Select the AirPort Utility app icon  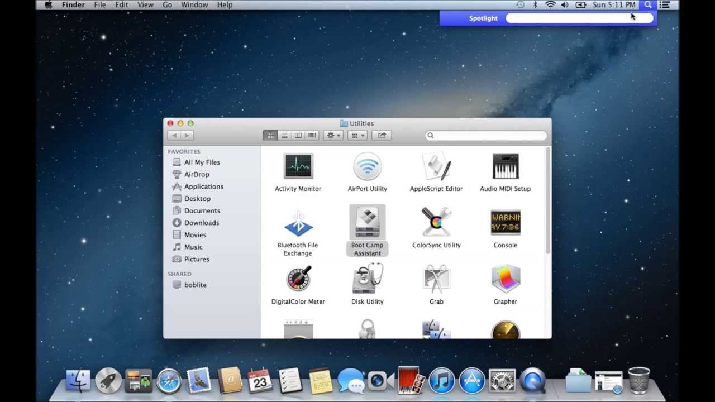click(367, 166)
